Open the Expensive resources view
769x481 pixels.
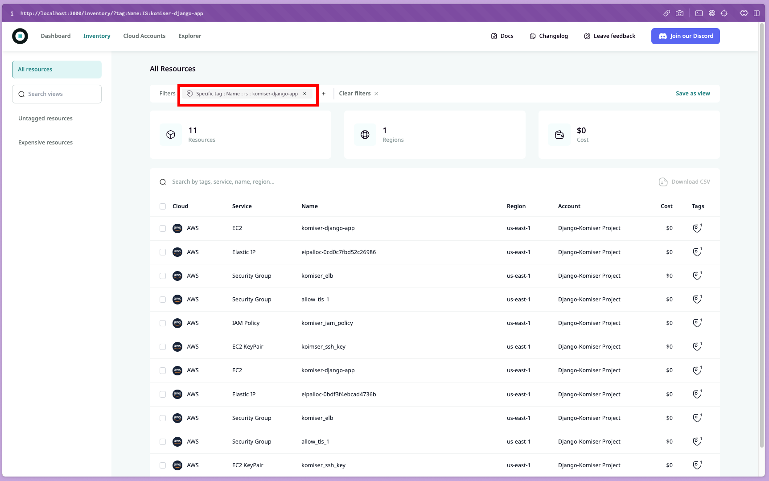tap(45, 143)
